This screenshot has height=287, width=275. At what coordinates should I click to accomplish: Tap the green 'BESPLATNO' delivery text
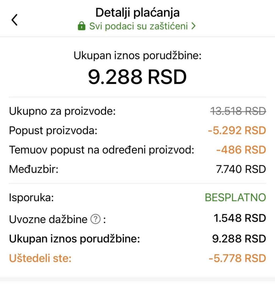point(236,197)
